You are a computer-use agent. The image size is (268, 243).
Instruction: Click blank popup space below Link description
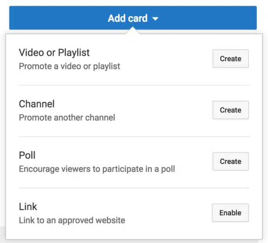point(134,232)
